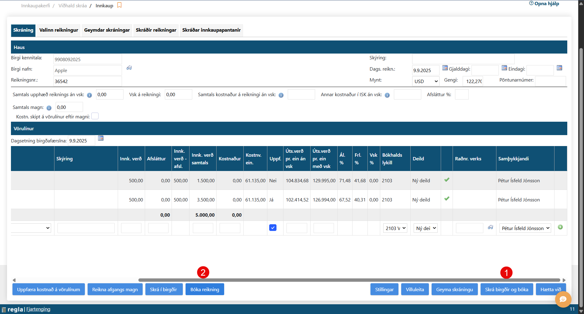Open calendar for Dagsetning birgðafærslna

(101, 138)
